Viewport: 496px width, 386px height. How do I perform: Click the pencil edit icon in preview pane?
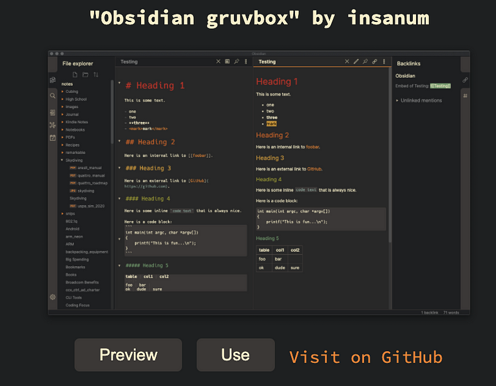[356, 61]
